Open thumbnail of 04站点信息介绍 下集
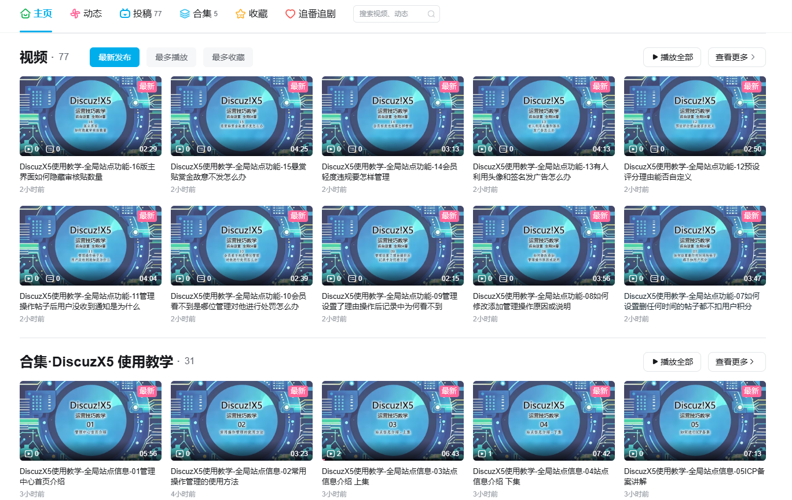 click(544, 421)
